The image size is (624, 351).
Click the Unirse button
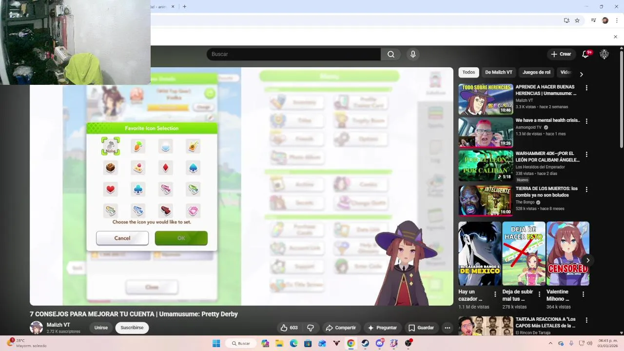tap(101, 328)
